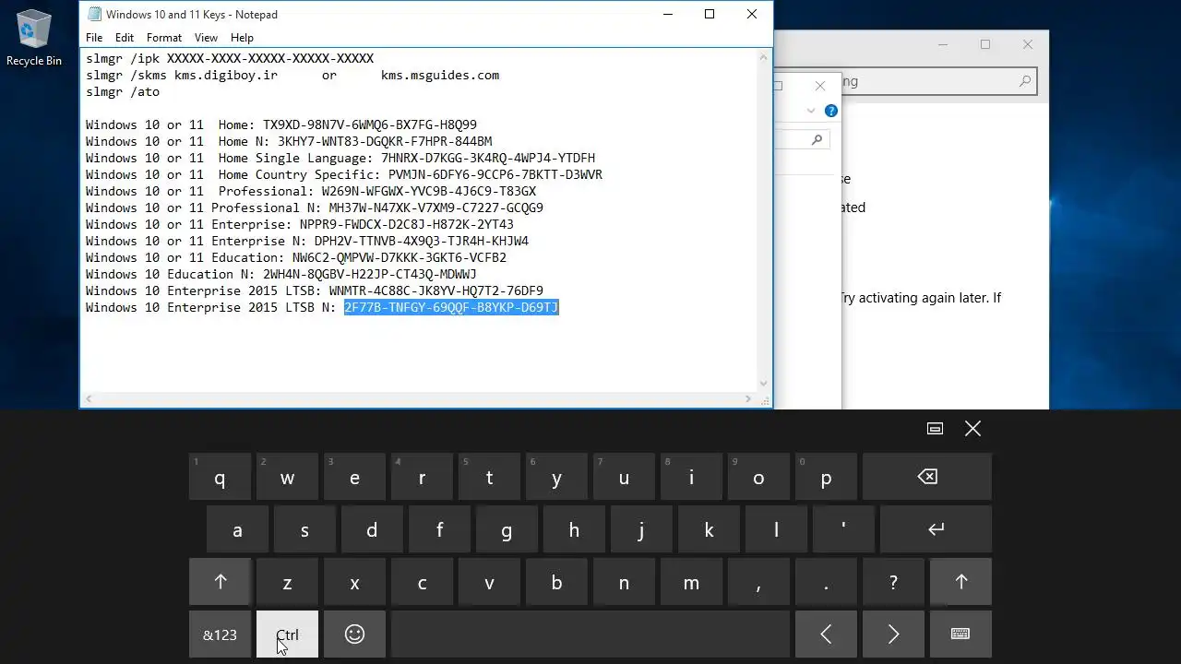Click the search magnifier in background window
Viewport: 1181px width, 664px height.
coord(1024,81)
